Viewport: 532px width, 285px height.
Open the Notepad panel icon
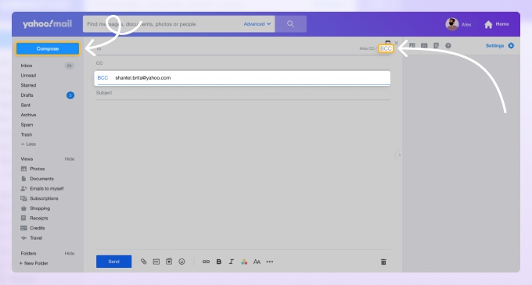click(437, 45)
